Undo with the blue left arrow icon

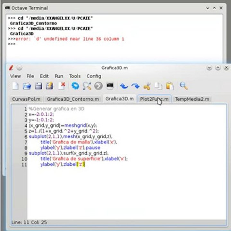point(124,86)
